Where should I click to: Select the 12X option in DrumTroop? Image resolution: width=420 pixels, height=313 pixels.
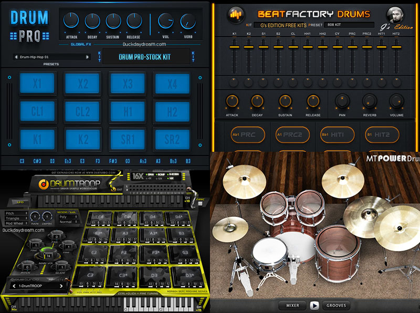coord(159,179)
